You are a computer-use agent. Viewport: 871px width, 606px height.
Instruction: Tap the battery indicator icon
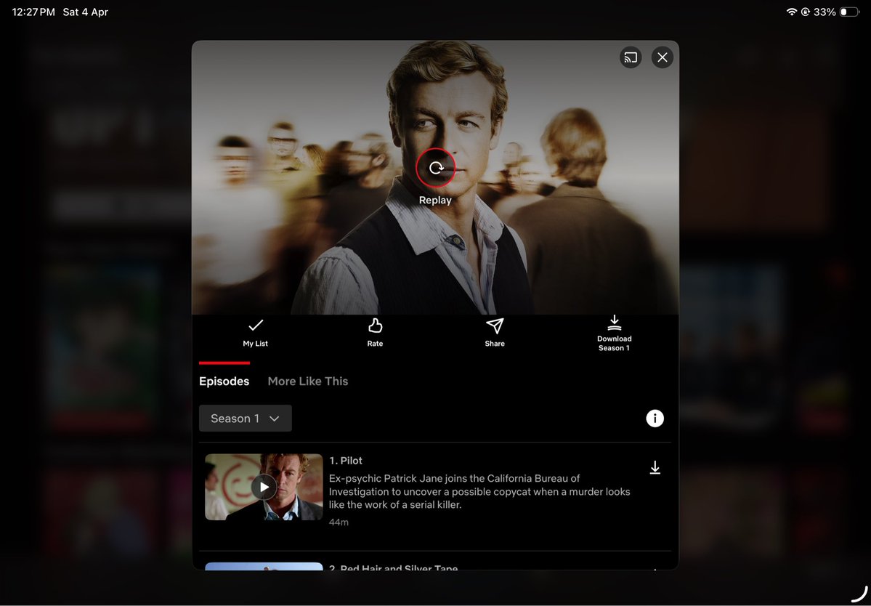pos(849,12)
